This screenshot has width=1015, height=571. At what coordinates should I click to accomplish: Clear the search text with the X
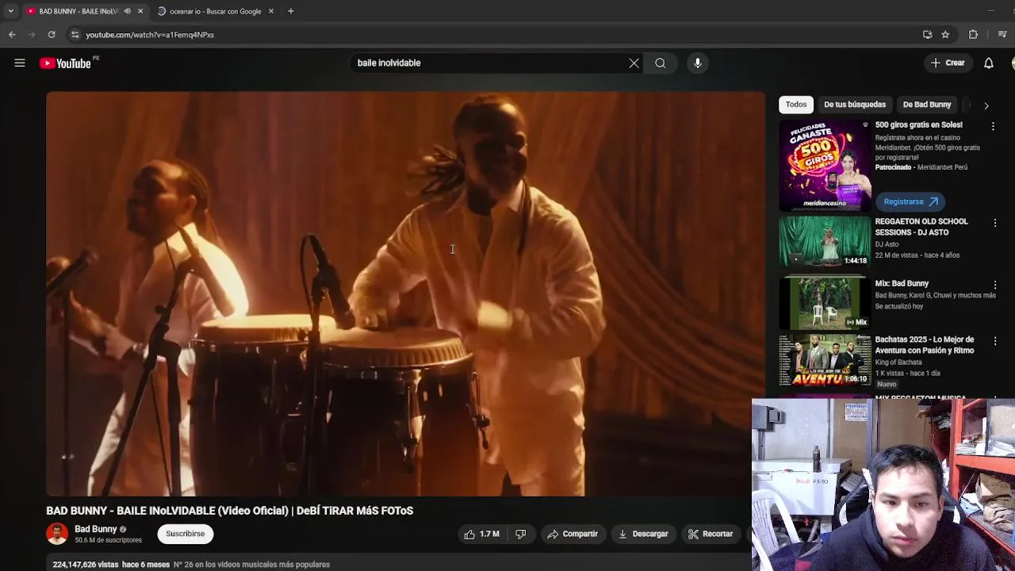634,63
